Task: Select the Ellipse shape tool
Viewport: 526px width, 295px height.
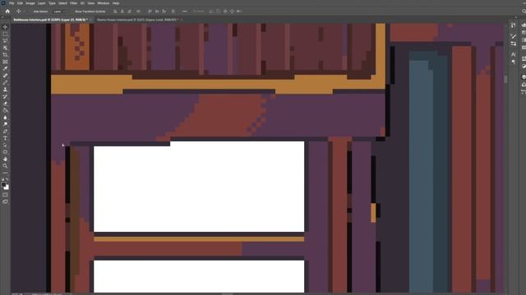Action: pos(5,152)
